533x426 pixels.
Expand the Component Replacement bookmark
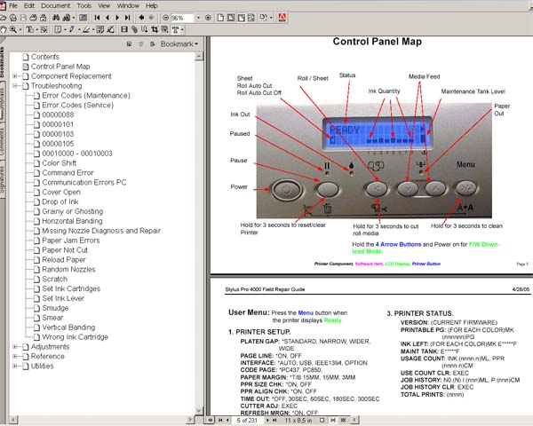[15, 76]
